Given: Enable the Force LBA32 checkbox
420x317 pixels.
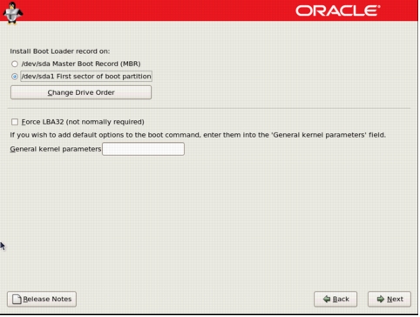Looking at the screenshot, I should (x=15, y=122).
